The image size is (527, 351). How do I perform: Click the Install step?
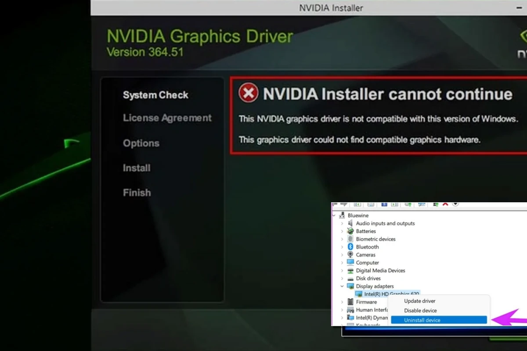137,168
